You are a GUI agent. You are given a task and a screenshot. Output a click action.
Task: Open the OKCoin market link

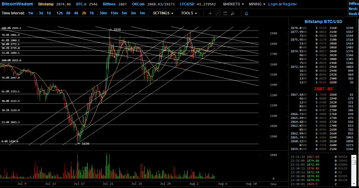pyautogui.click(x=138, y=4)
